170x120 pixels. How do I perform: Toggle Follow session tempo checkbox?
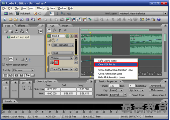4,65
